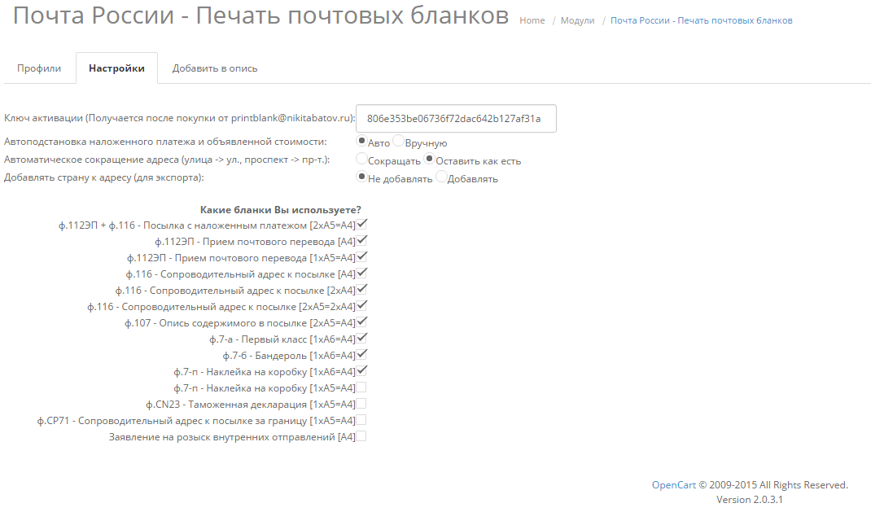Viewport: 871px width, 512px height.
Task: Uncheck ф.107 Опись содержимого в посылке checkbox
Action: click(361, 322)
